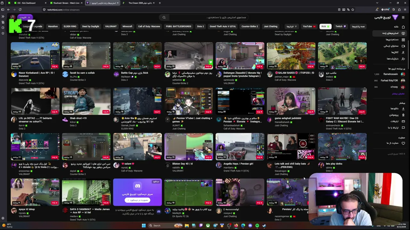Viewport: 410px width, 230px height.
Task: Open Persian VTuber Just chatting stream thumbnail
Action: pos(189,101)
